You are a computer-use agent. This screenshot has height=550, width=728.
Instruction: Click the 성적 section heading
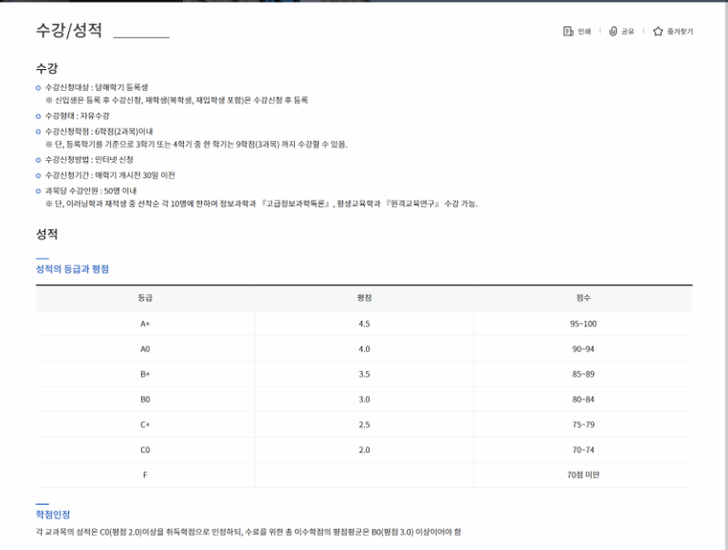pos(47,234)
